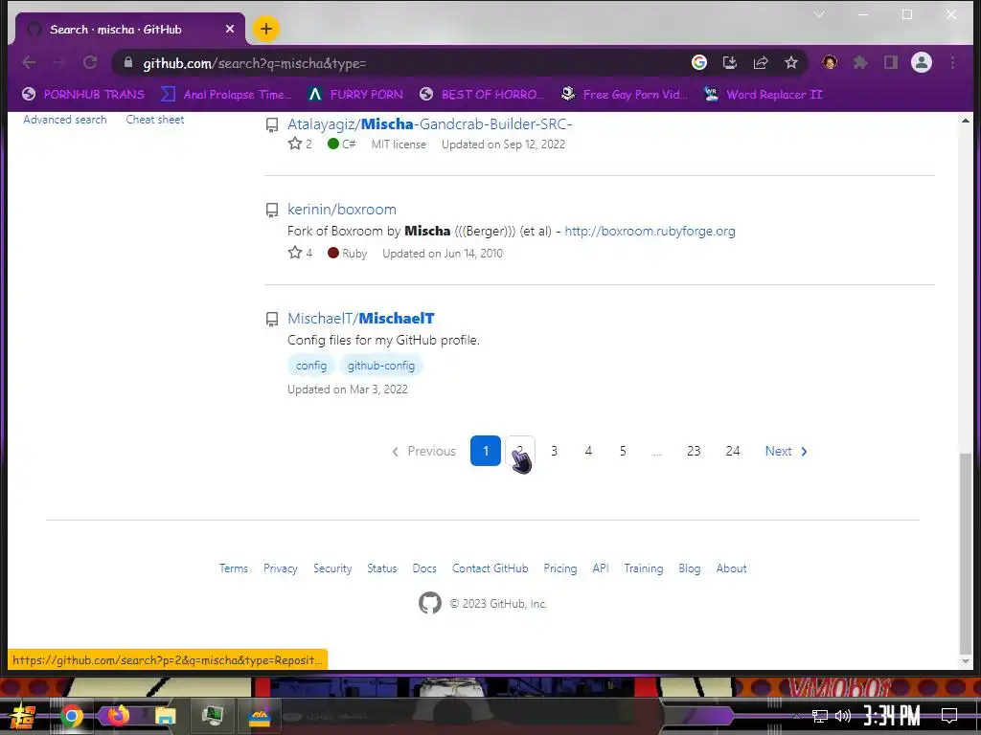Open the Privacy footer link

click(281, 568)
